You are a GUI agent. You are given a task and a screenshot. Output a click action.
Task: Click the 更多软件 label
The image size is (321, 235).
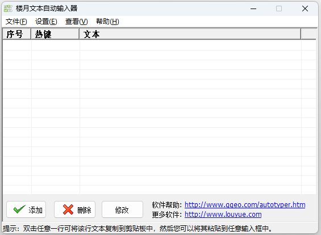(166, 215)
